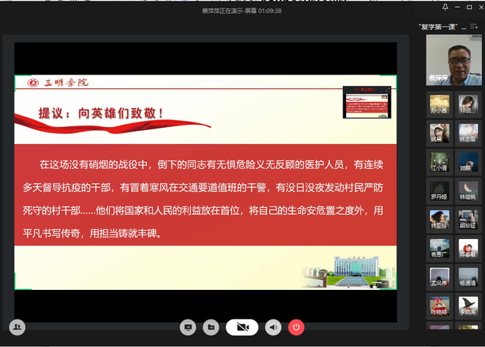Open the file sharing folder icon
This screenshot has height=347, width=485.
[211, 327]
